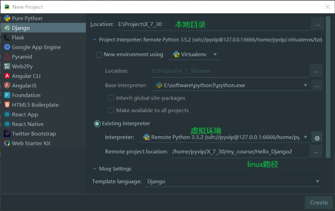Click the Pure Python project type icon
The image size is (335, 211).
[7, 18]
